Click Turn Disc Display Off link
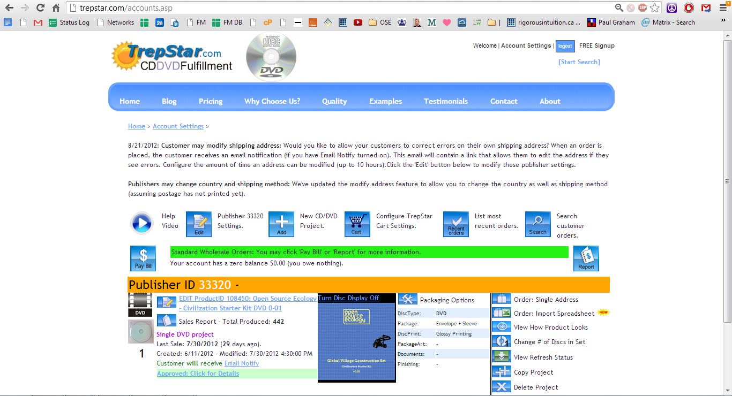The height and width of the screenshot is (396, 732). click(x=348, y=298)
